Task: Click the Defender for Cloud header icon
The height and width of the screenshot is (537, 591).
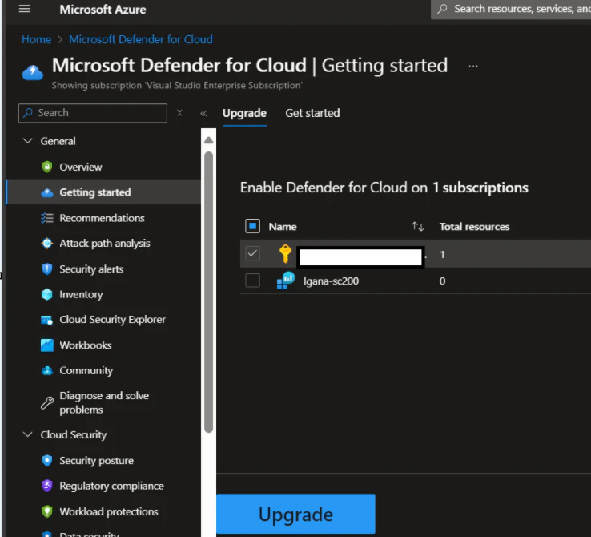Action: click(x=33, y=72)
